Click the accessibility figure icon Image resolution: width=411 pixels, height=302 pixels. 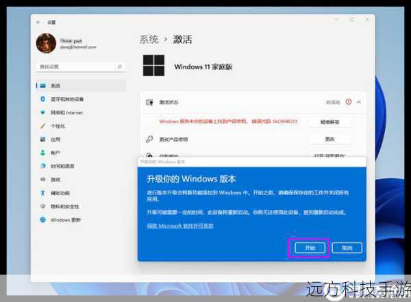click(42, 193)
